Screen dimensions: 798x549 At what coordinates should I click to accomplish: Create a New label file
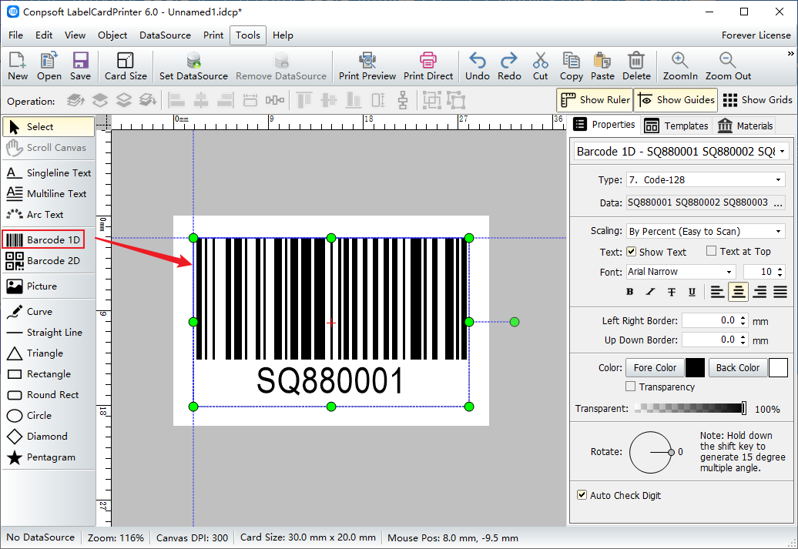point(18,66)
